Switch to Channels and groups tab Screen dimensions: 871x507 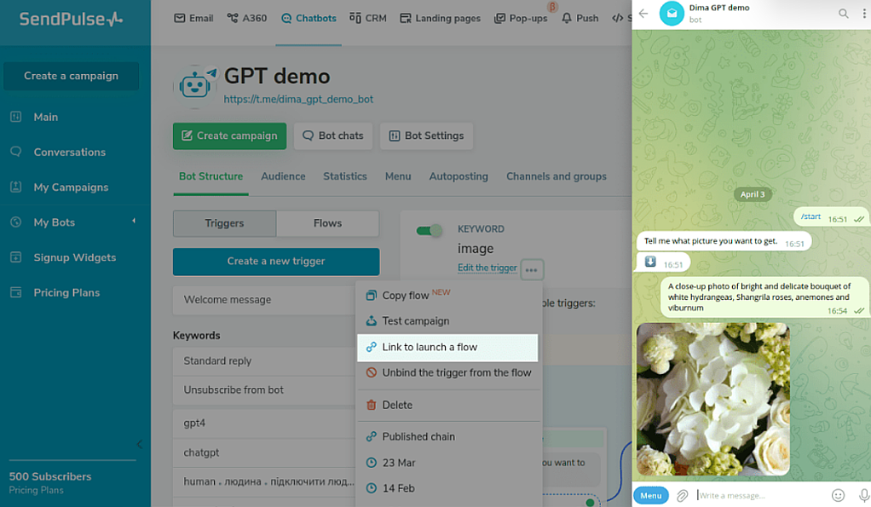tap(556, 176)
